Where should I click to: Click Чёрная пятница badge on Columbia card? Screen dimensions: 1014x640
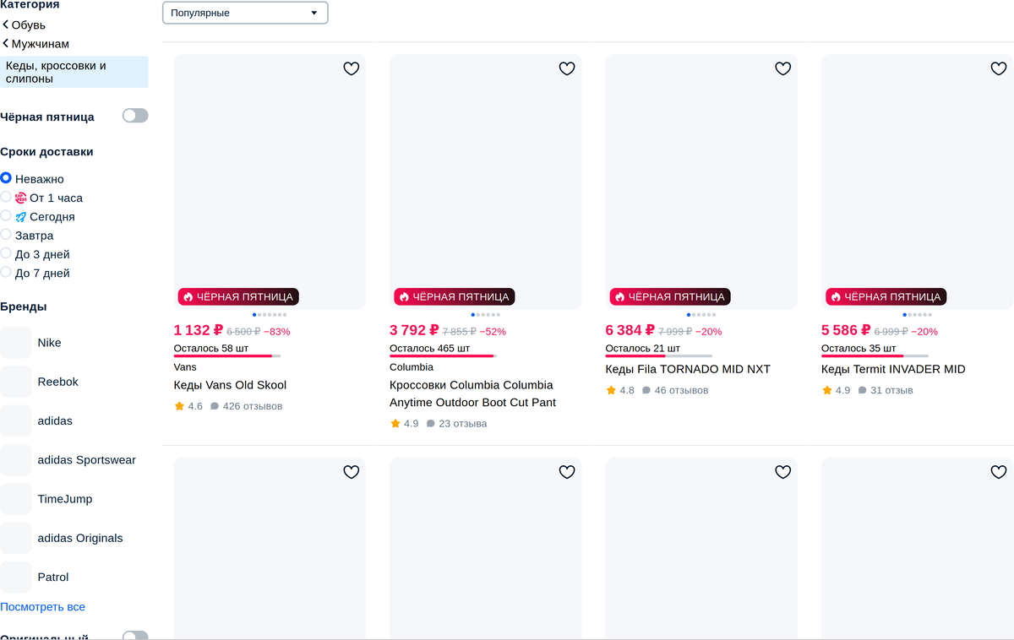(454, 296)
